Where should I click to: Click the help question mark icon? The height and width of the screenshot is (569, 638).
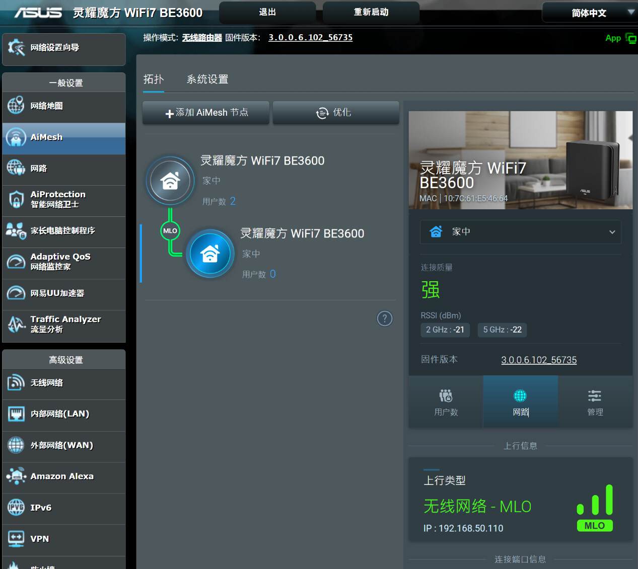pos(385,318)
